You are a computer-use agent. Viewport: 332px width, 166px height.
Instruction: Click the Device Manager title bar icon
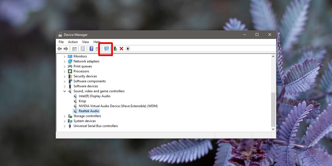coord(60,35)
